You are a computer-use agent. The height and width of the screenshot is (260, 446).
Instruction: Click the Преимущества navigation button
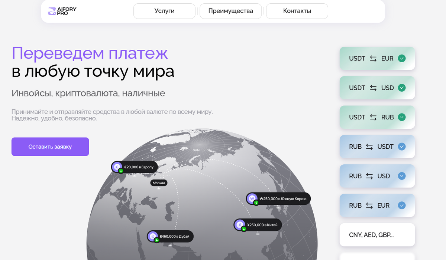pyautogui.click(x=230, y=11)
